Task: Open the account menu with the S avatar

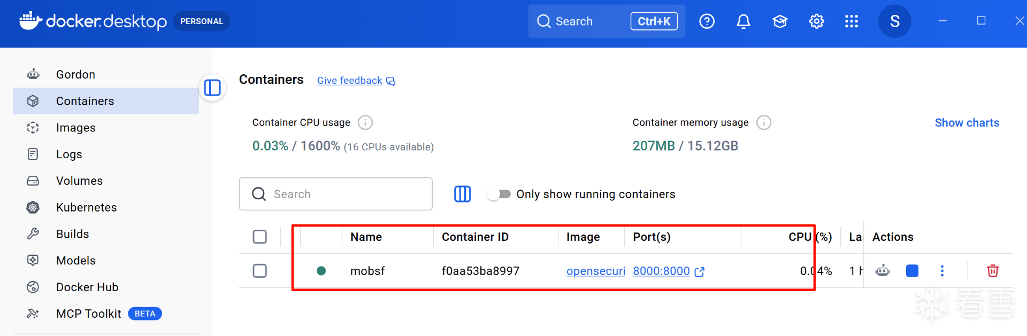Action: pyautogui.click(x=894, y=21)
